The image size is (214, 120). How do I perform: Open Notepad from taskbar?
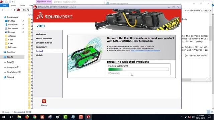tap(73, 117)
